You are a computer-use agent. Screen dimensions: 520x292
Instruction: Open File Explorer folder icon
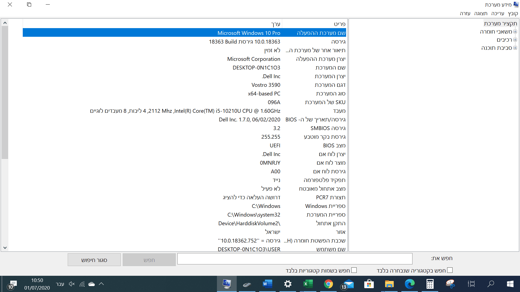coord(389,284)
